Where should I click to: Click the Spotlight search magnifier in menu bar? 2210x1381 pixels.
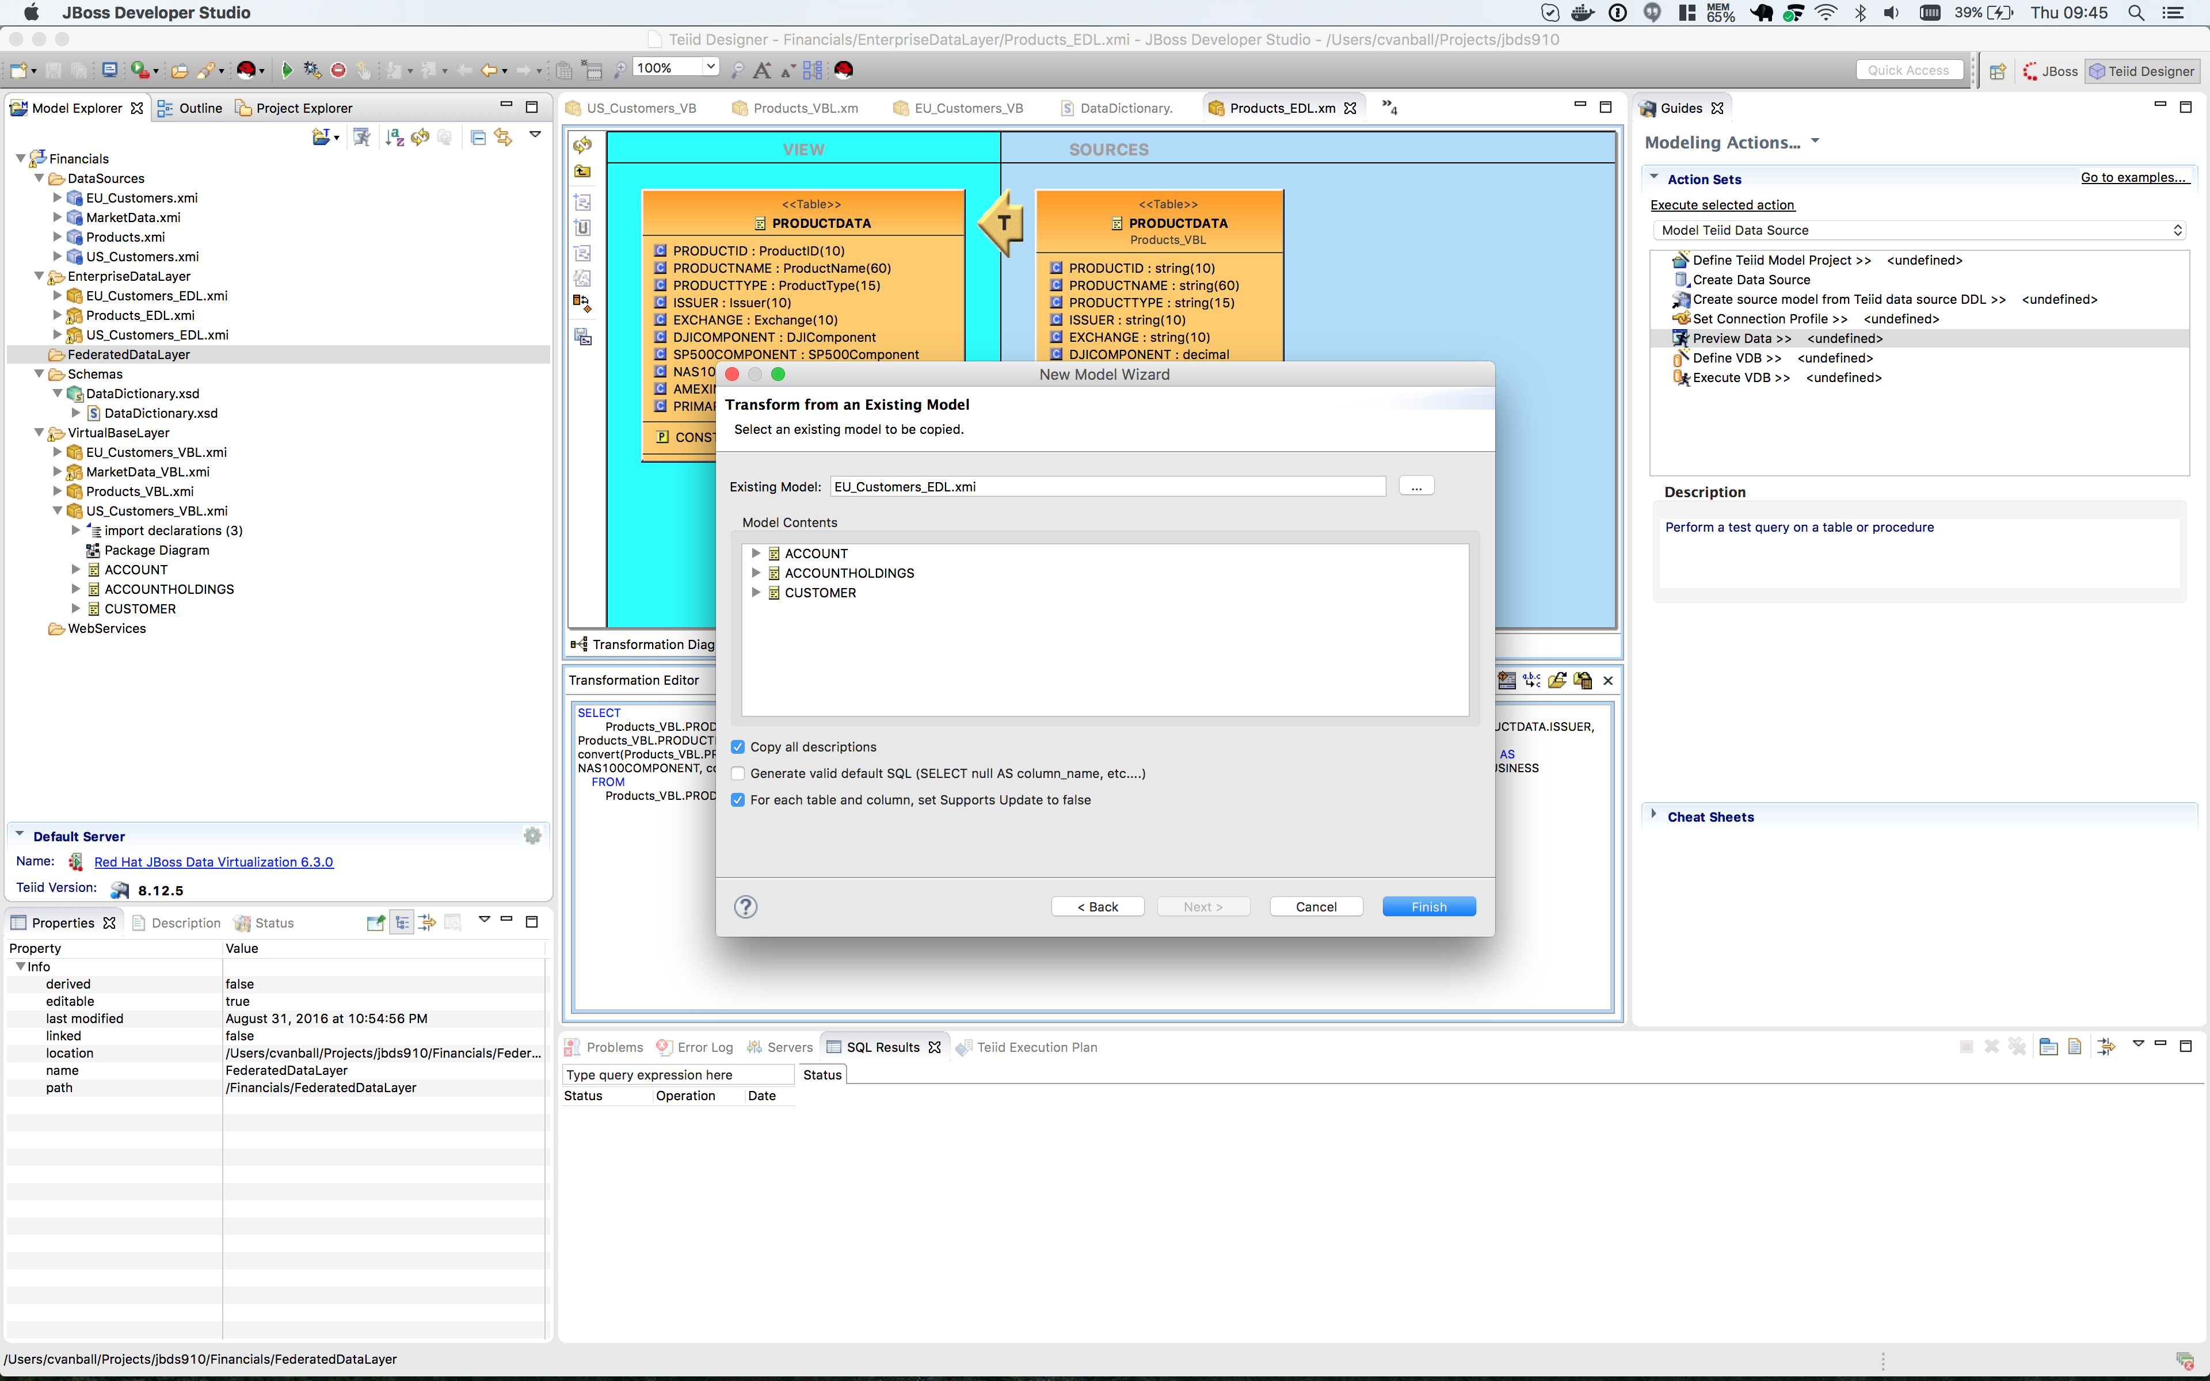[2136, 13]
